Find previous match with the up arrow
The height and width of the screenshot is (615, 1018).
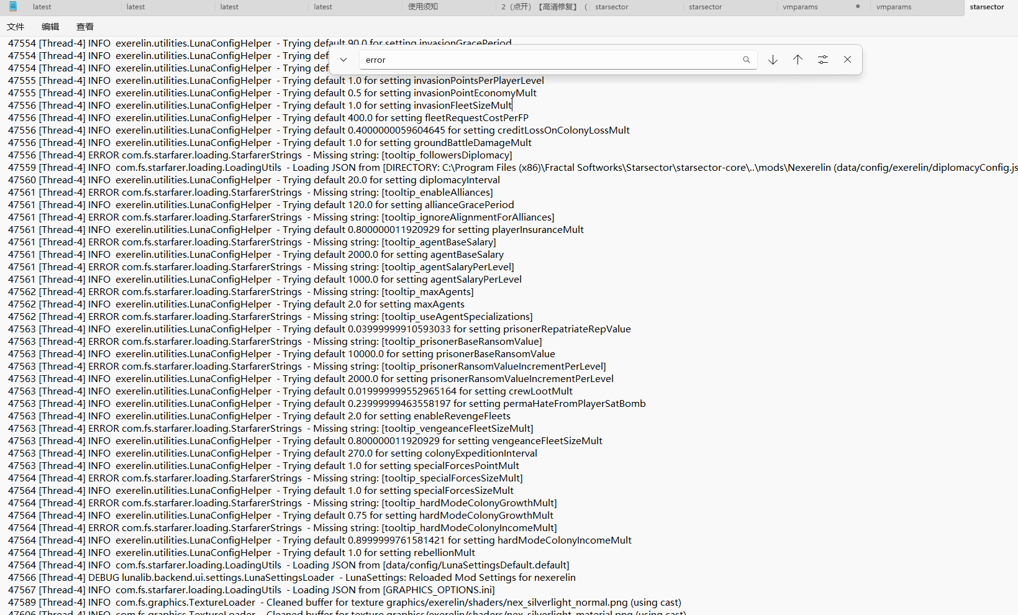click(x=798, y=60)
